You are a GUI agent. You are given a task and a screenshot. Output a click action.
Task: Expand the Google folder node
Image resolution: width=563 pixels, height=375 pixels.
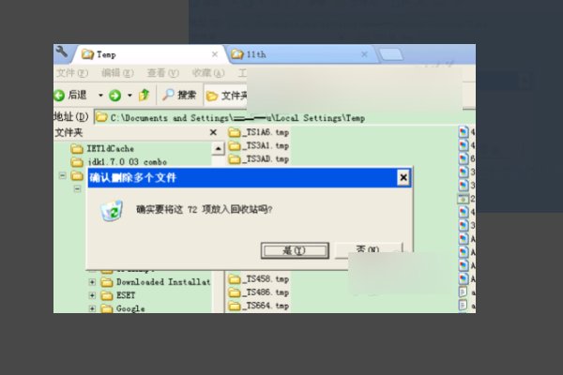(92, 308)
